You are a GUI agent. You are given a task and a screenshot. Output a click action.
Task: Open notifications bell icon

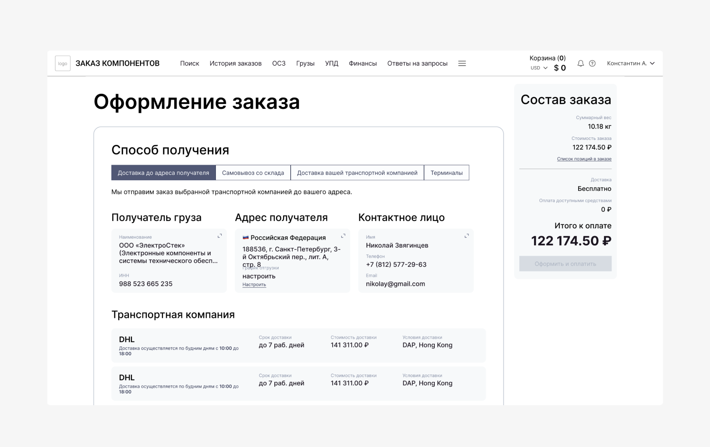click(581, 63)
